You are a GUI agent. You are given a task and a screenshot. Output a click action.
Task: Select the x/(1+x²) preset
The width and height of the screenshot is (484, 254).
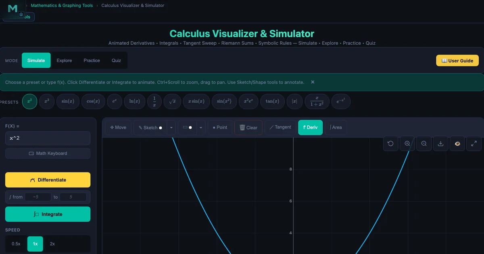click(x=317, y=102)
